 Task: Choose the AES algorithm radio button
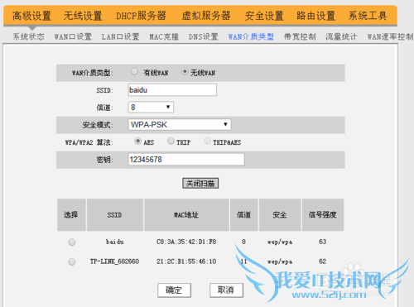(x=137, y=141)
